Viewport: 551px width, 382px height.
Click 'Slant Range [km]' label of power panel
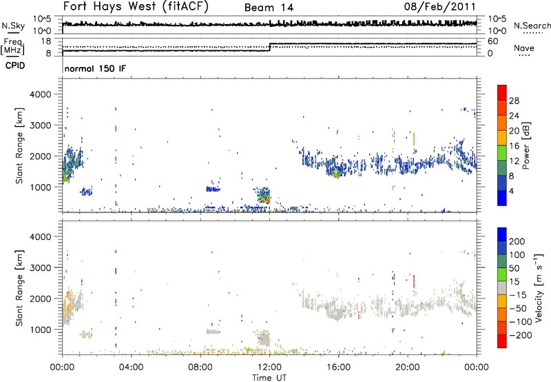19,145
